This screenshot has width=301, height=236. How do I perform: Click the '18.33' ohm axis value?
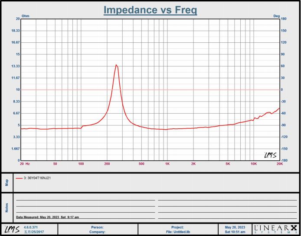[x=15, y=31]
